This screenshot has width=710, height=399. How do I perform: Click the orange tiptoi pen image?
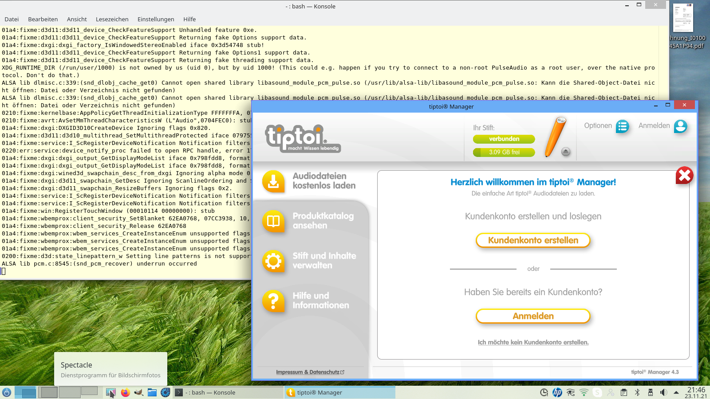pyautogui.click(x=556, y=137)
